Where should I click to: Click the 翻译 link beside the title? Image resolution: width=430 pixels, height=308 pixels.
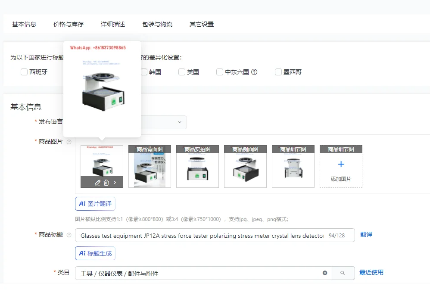pyautogui.click(x=366, y=234)
